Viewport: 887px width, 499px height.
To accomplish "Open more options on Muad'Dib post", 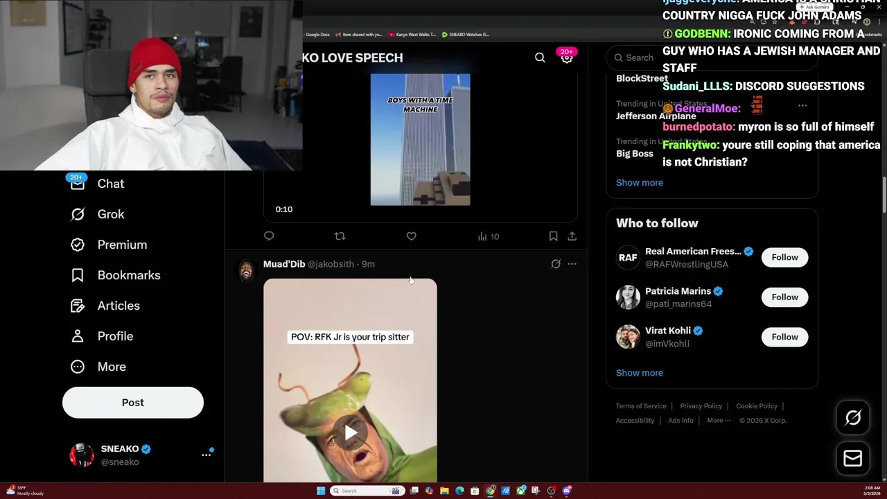I will [x=572, y=264].
